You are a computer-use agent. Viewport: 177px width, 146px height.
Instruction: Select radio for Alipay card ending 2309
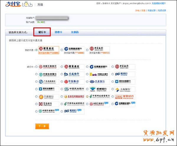tap(36, 50)
